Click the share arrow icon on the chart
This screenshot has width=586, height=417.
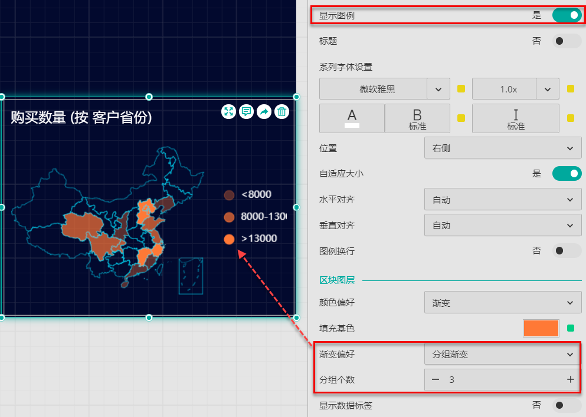(x=264, y=111)
